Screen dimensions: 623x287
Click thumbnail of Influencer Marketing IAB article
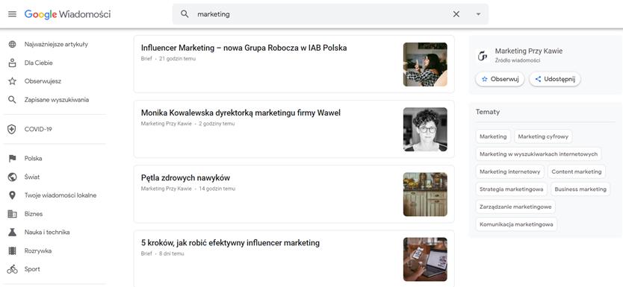[x=425, y=65]
